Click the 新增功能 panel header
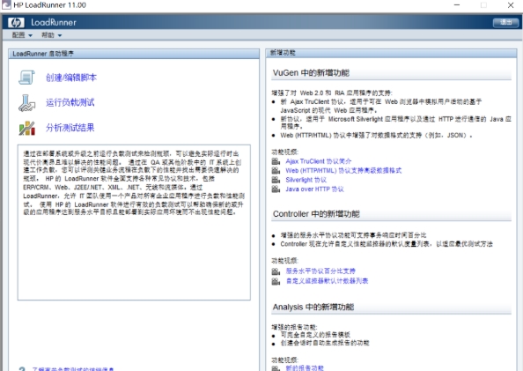Image resolution: width=523 pixels, height=371 pixels. (x=391, y=53)
